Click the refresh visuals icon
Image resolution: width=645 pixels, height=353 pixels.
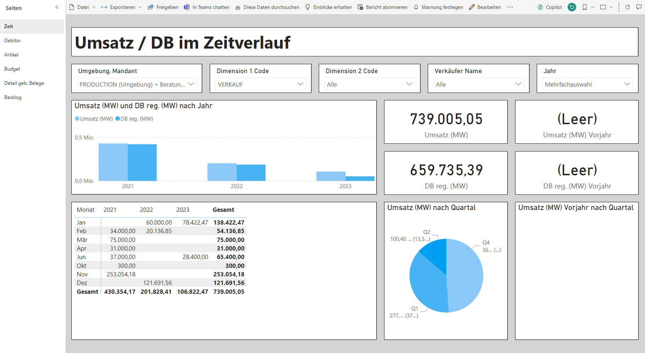[627, 7]
